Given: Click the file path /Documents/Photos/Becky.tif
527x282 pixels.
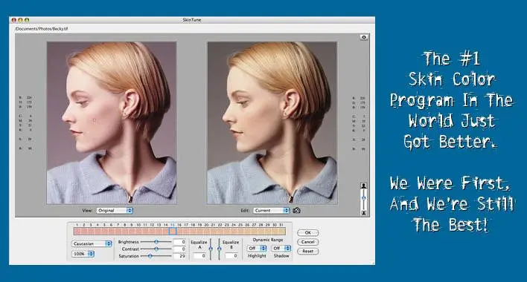Looking at the screenshot, I should pyautogui.click(x=41, y=29).
